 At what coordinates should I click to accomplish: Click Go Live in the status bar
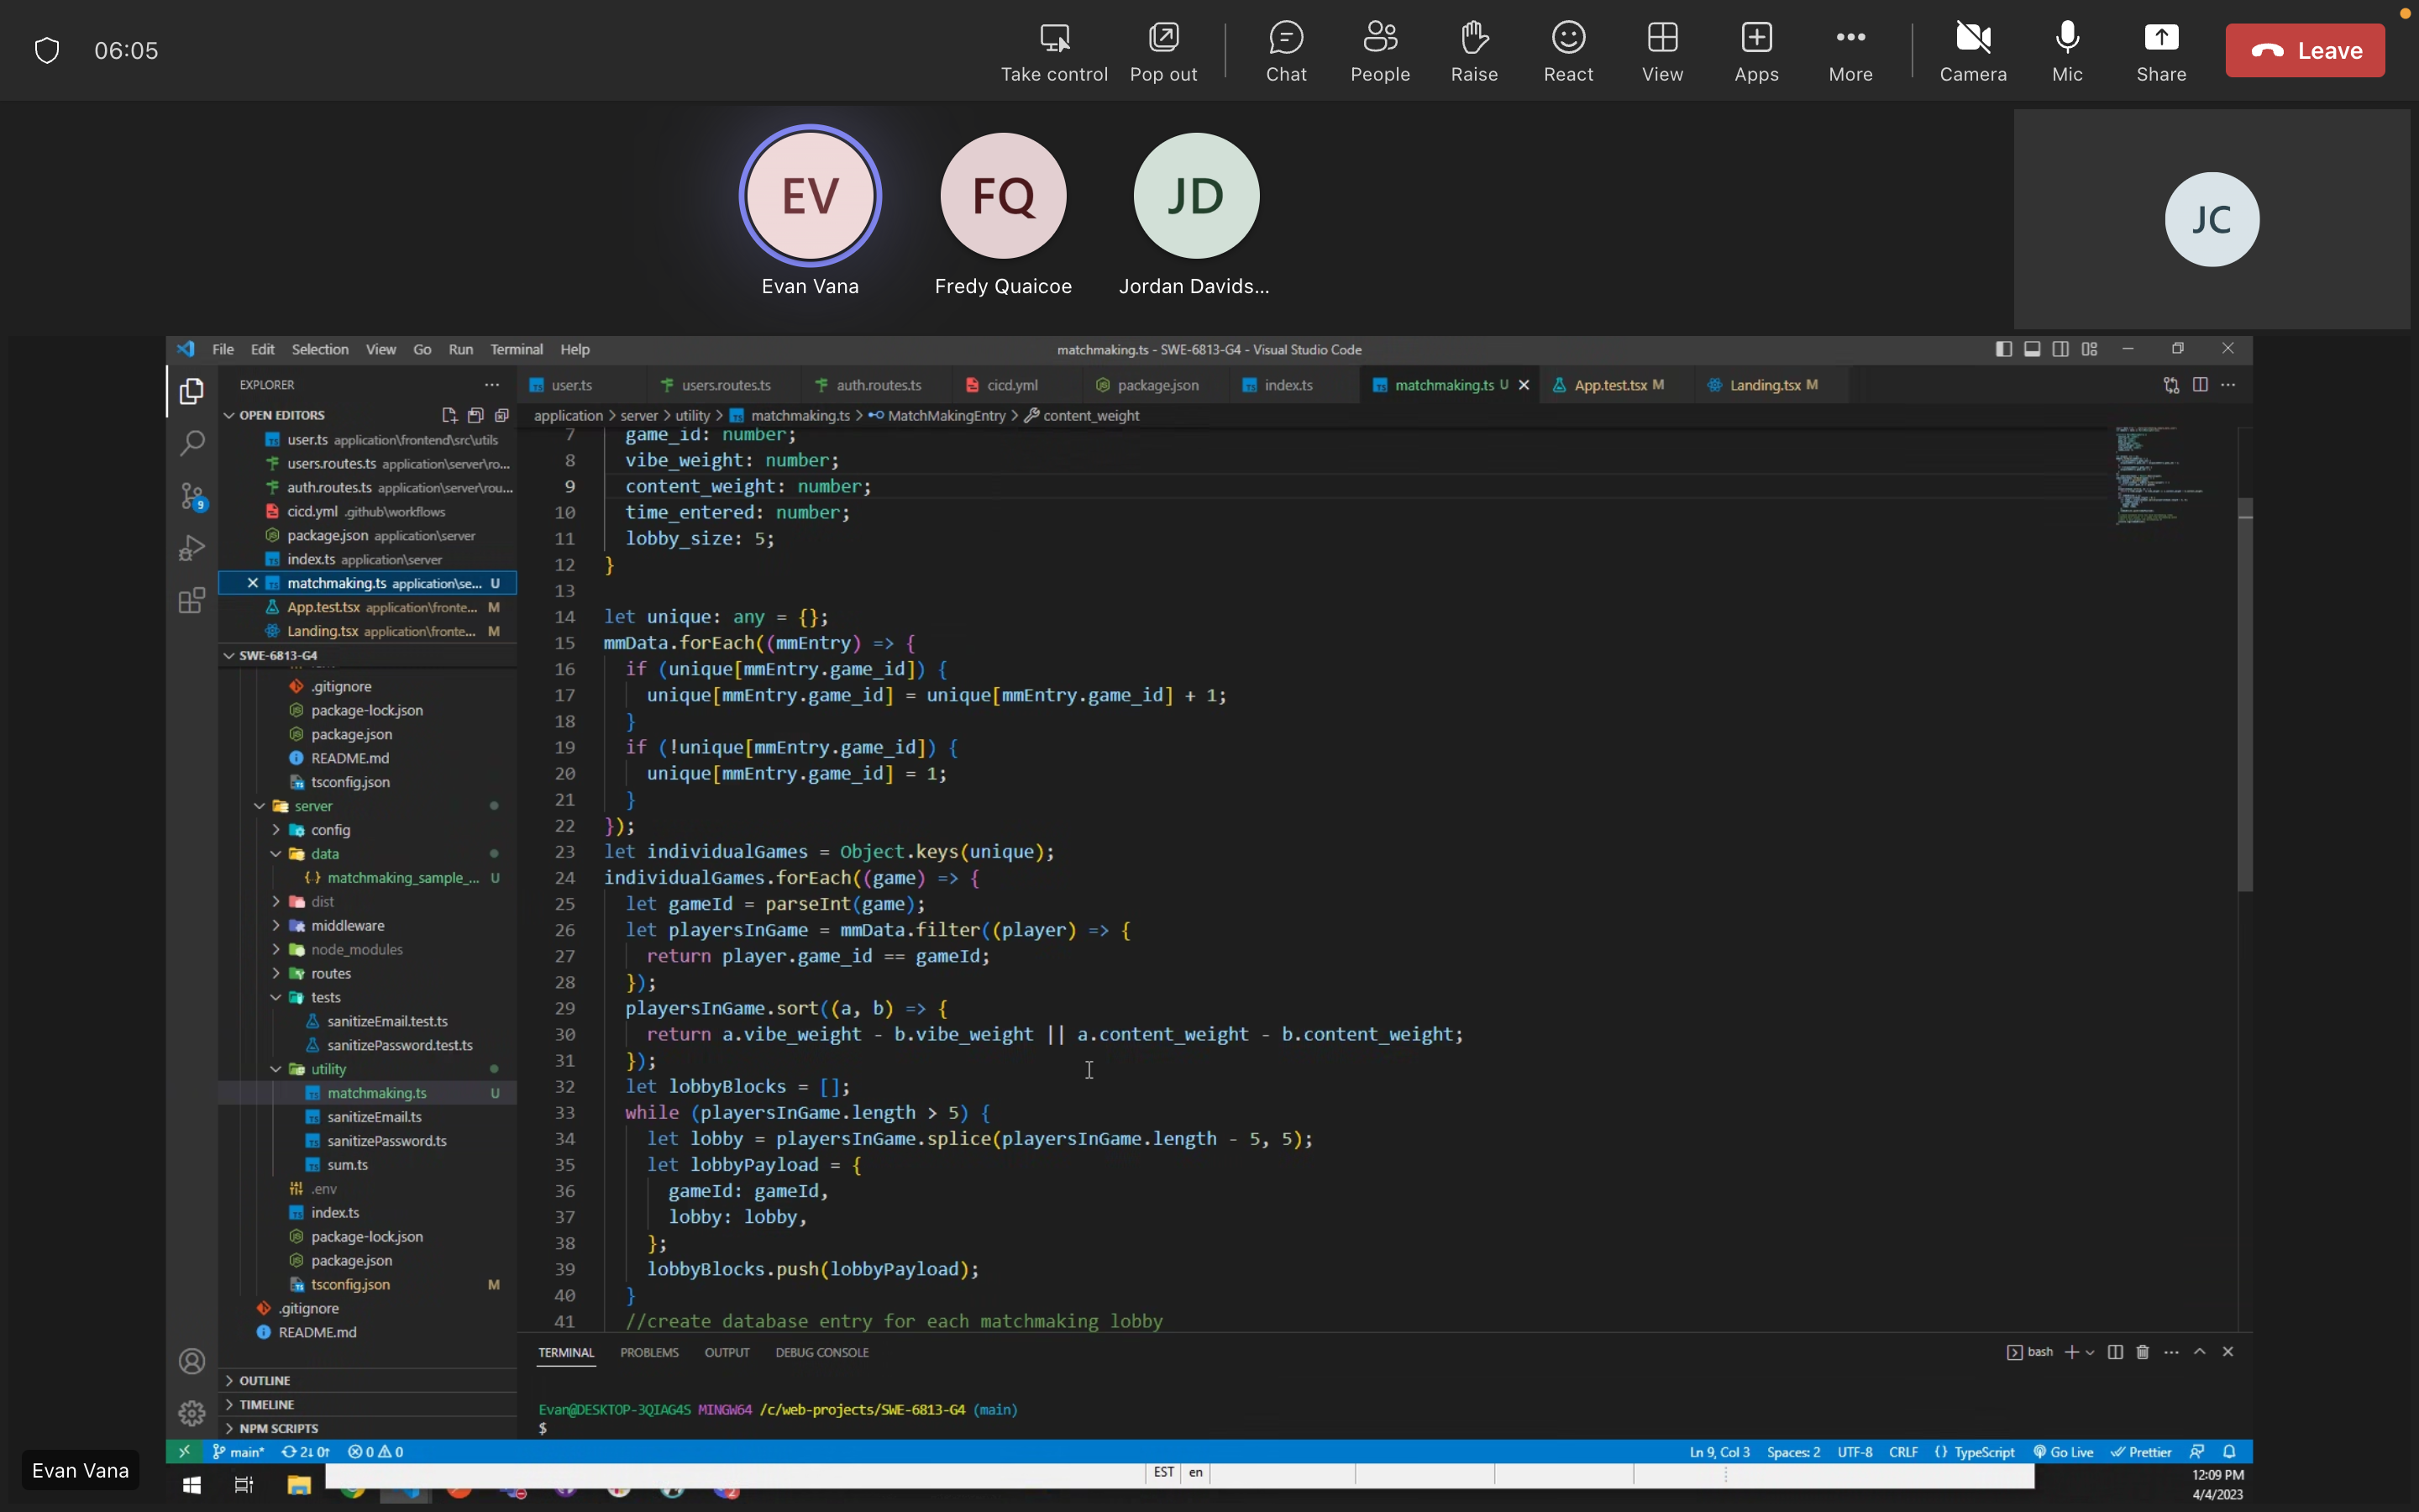pos(2063,1452)
